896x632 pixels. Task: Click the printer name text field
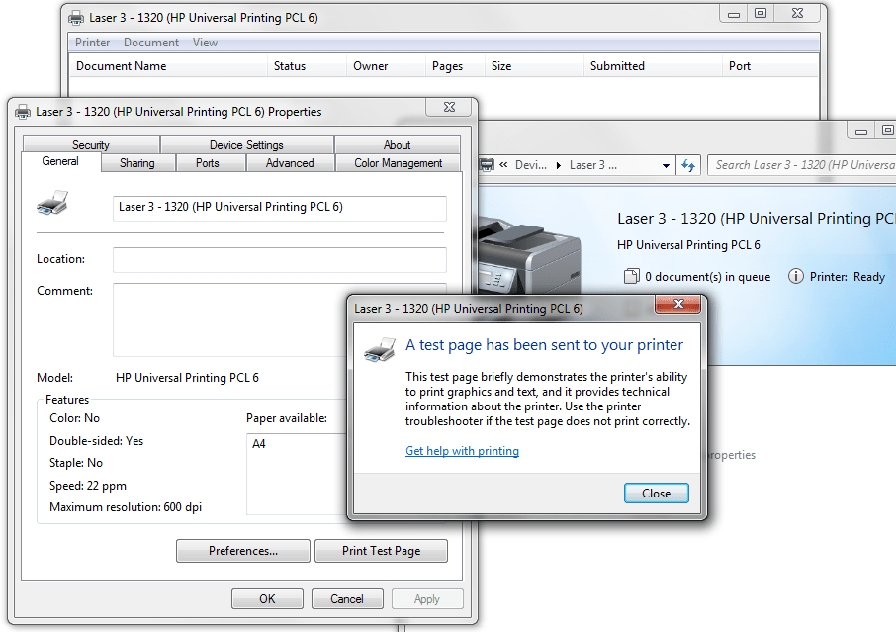click(280, 208)
